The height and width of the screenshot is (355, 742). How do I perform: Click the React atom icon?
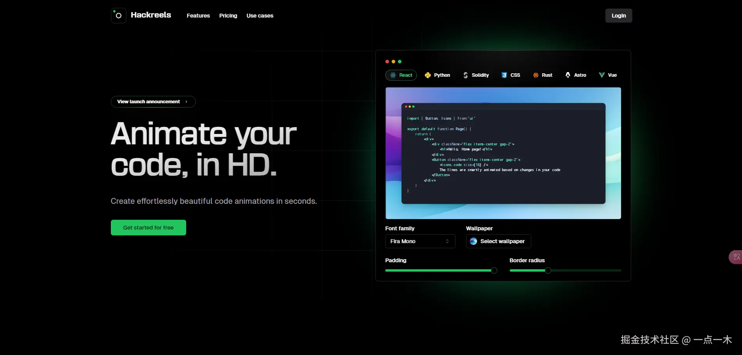pyautogui.click(x=393, y=75)
